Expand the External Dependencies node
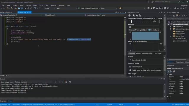This screenshot has width=189, height=106. click(171, 29)
